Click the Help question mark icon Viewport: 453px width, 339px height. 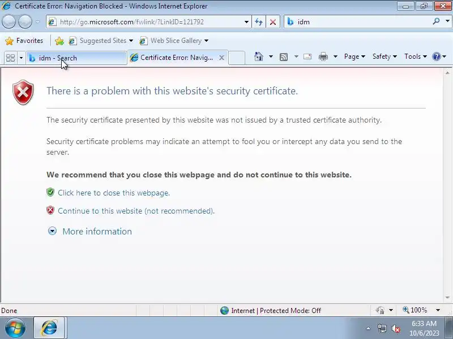click(x=436, y=56)
